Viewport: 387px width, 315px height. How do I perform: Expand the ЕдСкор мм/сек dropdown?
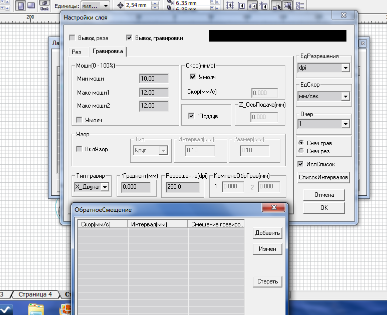tap(345, 96)
